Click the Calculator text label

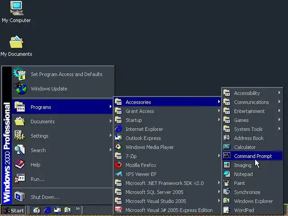point(245,147)
